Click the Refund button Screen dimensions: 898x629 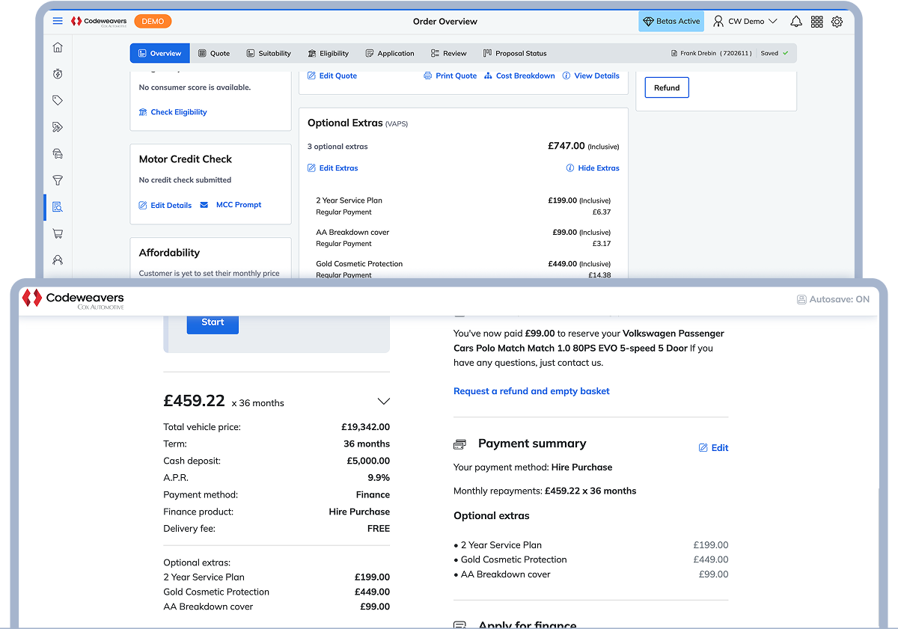click(667, 88)
